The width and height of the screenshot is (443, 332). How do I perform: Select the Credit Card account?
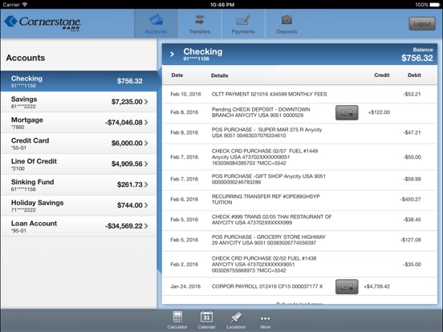click(79, 144)
